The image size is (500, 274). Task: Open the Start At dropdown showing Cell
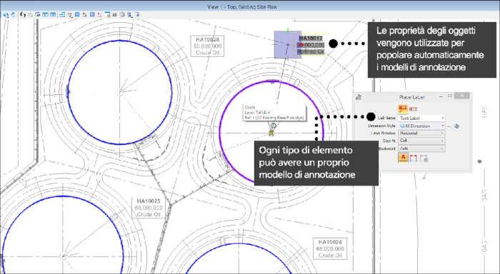pyautogui.click(x=422, y=141)
